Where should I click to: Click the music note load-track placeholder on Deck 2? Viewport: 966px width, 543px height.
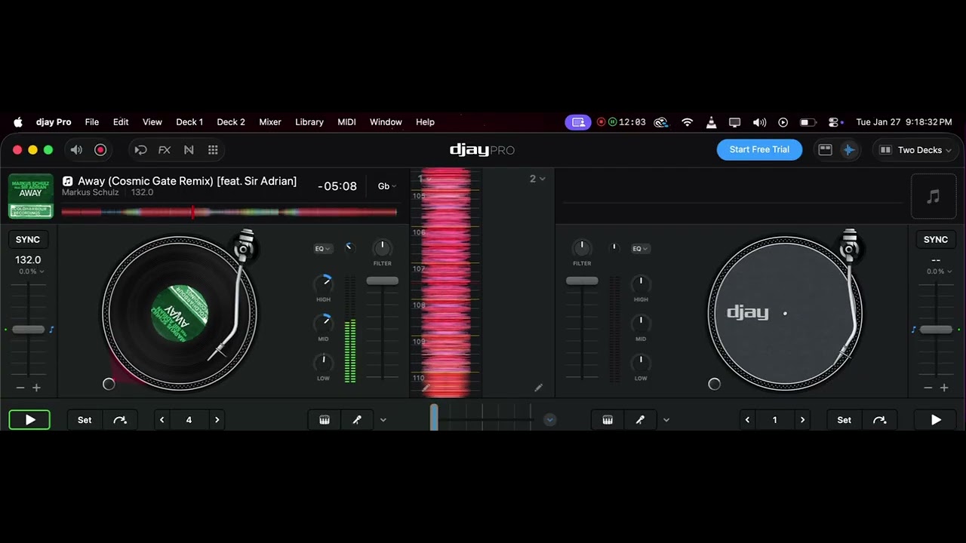click(x=934, y=197)
